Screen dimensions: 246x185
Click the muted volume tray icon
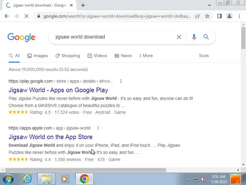tap(203, 179)
